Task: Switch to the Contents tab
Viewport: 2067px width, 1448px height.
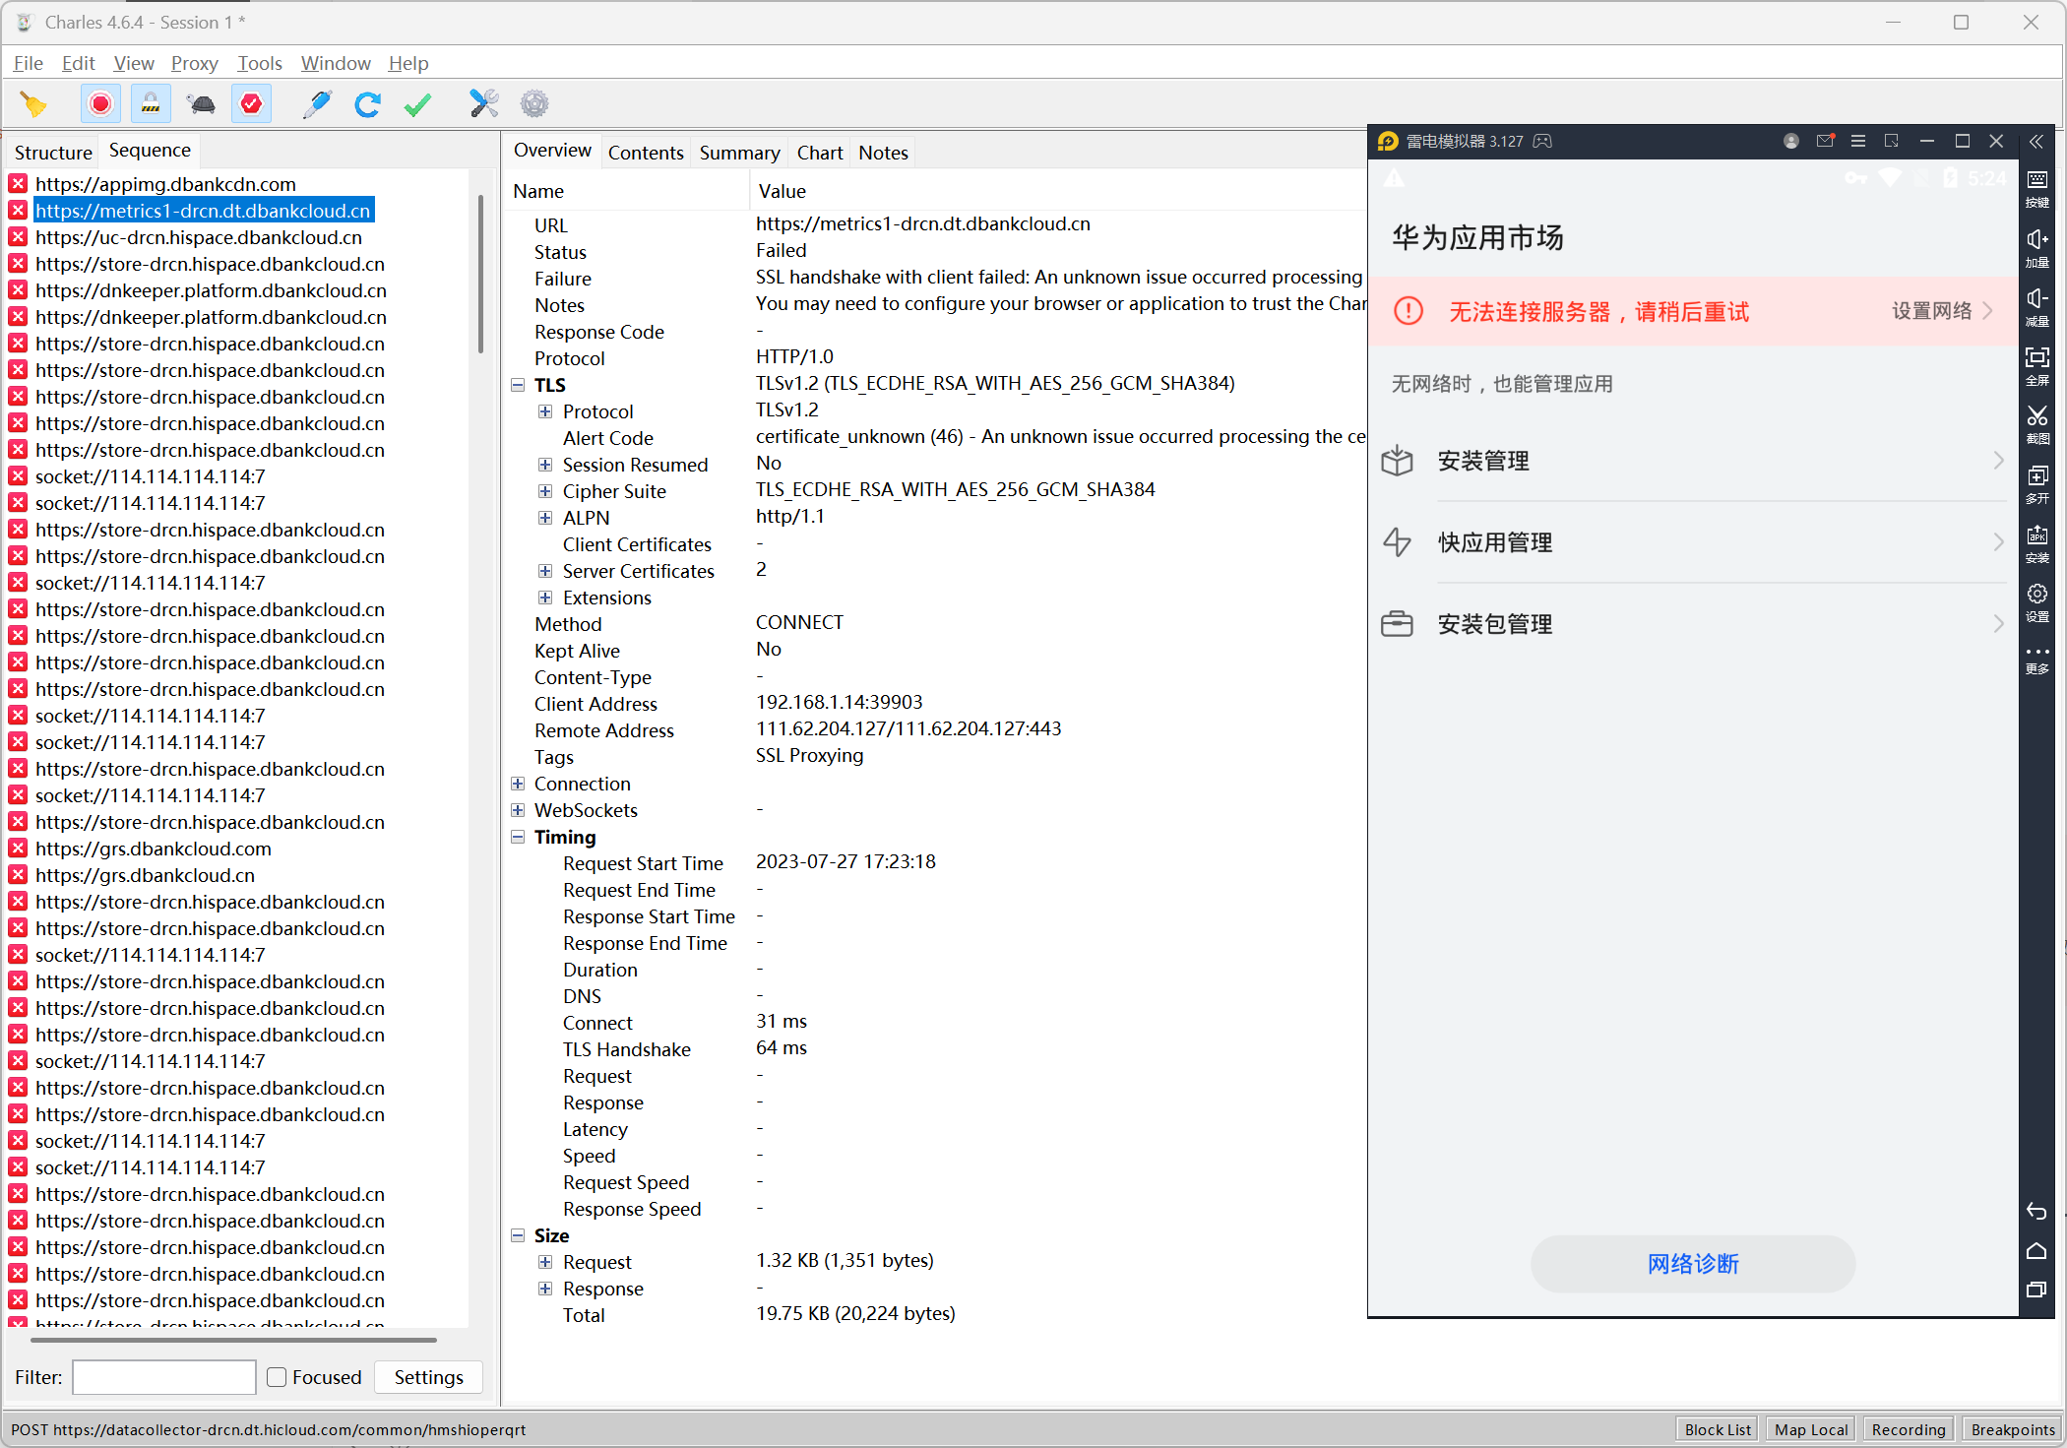Action: (x=646, y=152)
